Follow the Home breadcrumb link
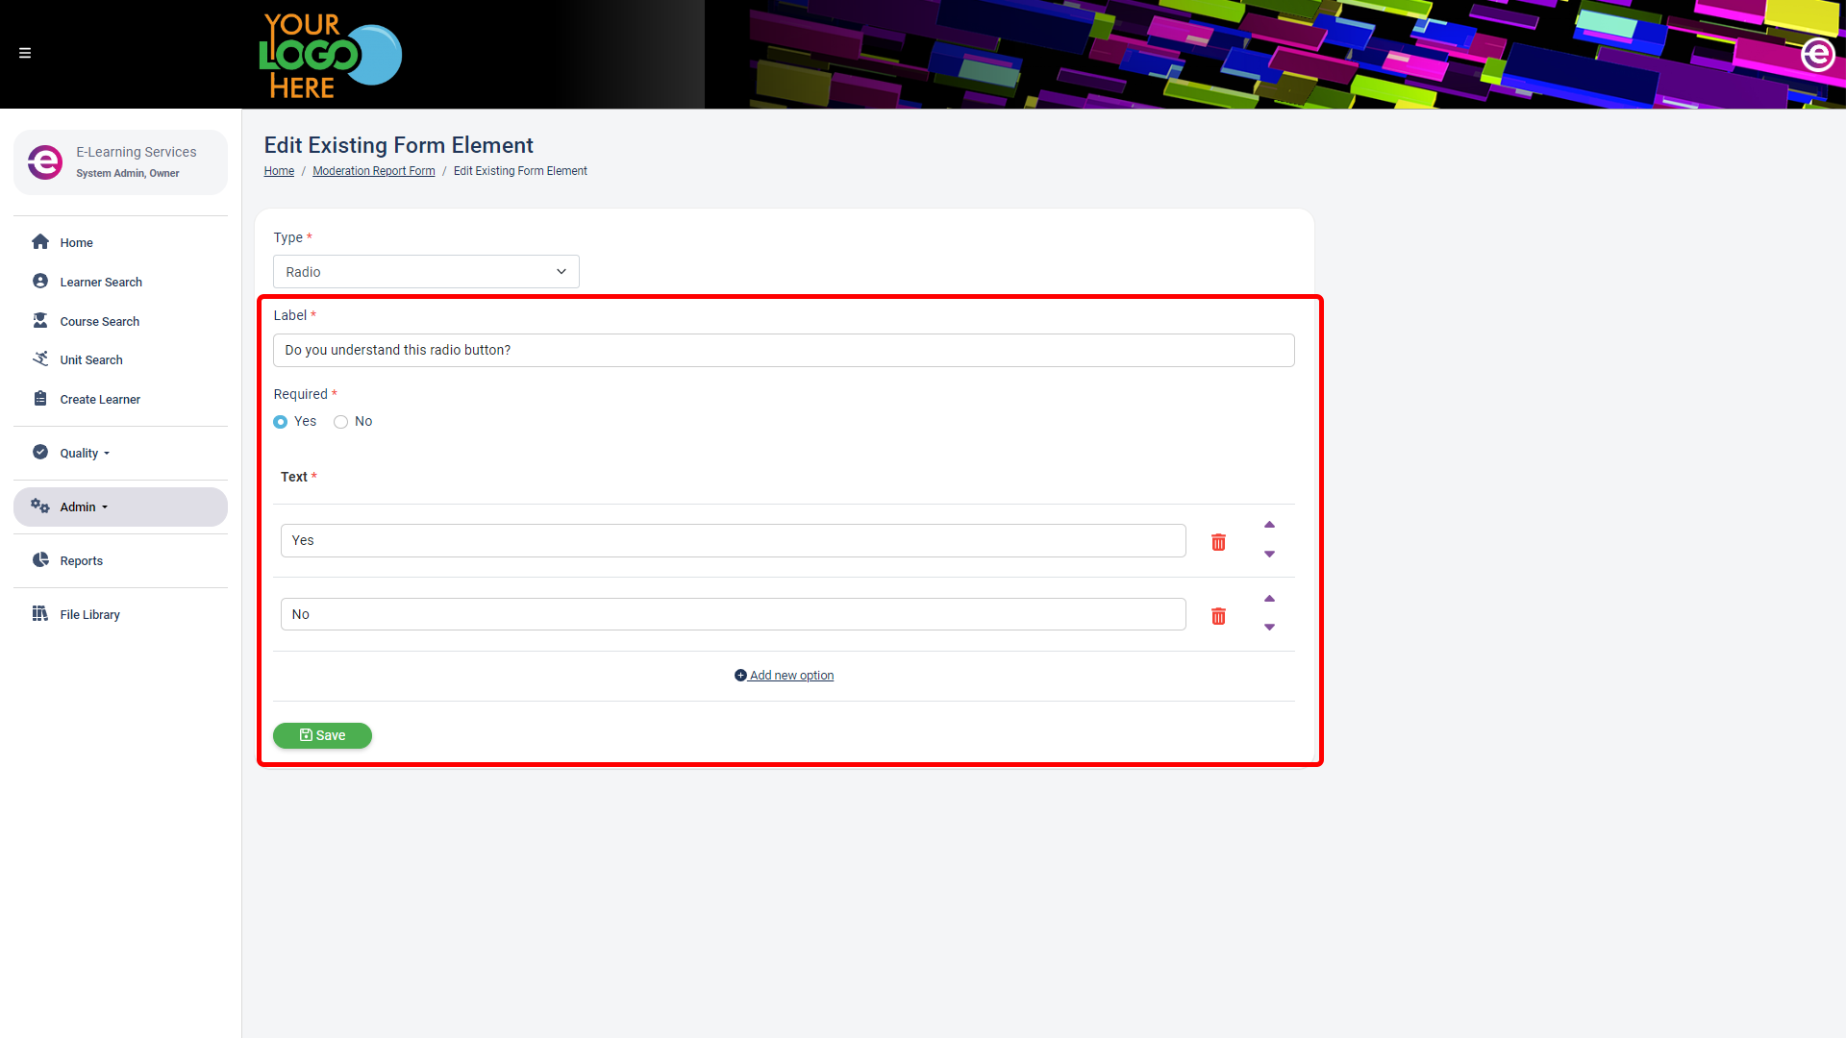 pos(279,171)
